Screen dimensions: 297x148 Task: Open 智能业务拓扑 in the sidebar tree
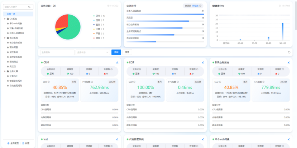coord(16,81)
